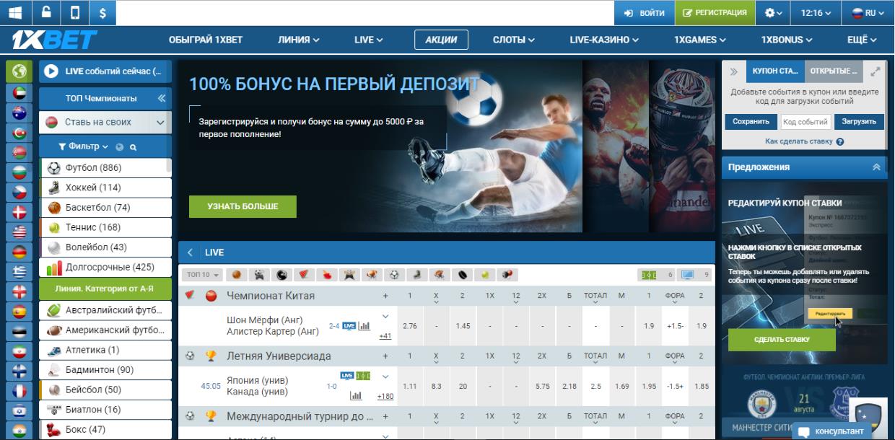Click the search magnifier icon beside Фильтр
The image size is (895, 440).
134,147
